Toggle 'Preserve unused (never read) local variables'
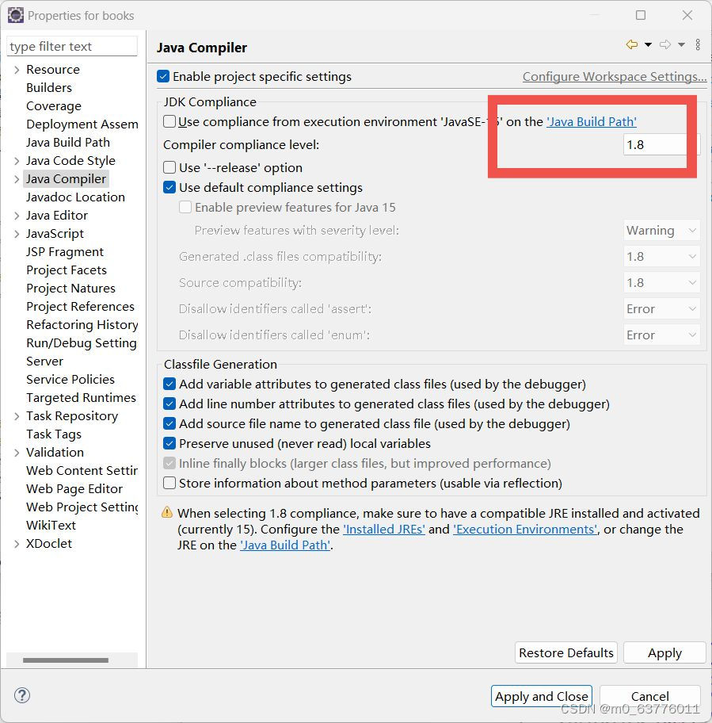This screenshot has height=723, width=712. (169, 444)
